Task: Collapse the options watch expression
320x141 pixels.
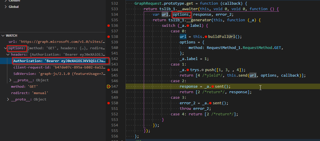Action: (5, 48)
